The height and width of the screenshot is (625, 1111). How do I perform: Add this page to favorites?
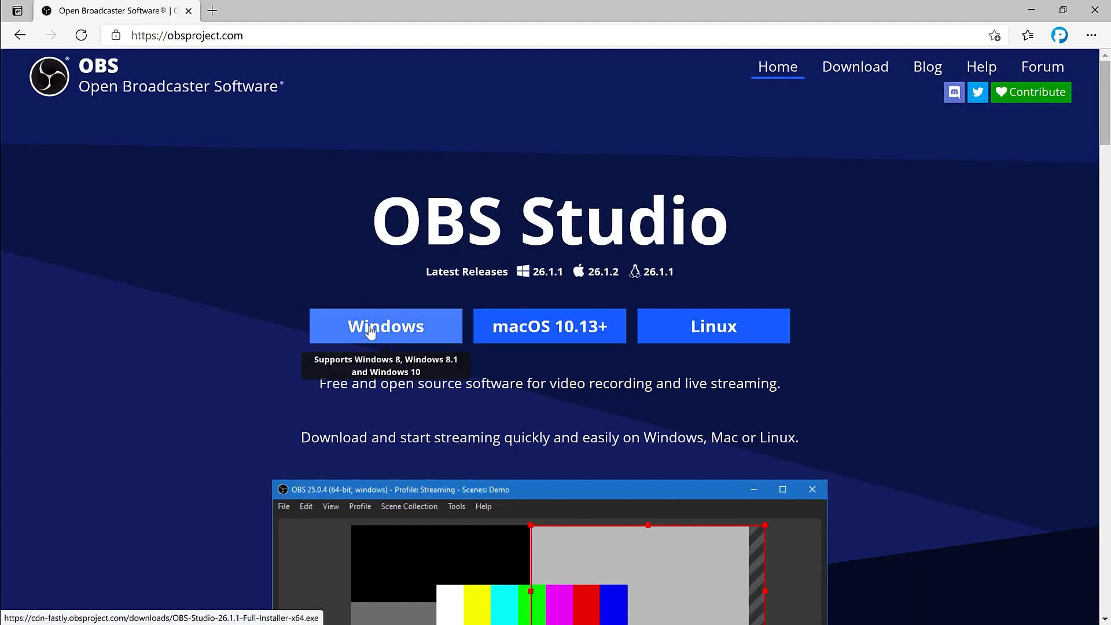994,35
